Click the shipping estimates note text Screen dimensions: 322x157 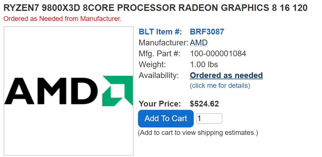click(198, 133)
